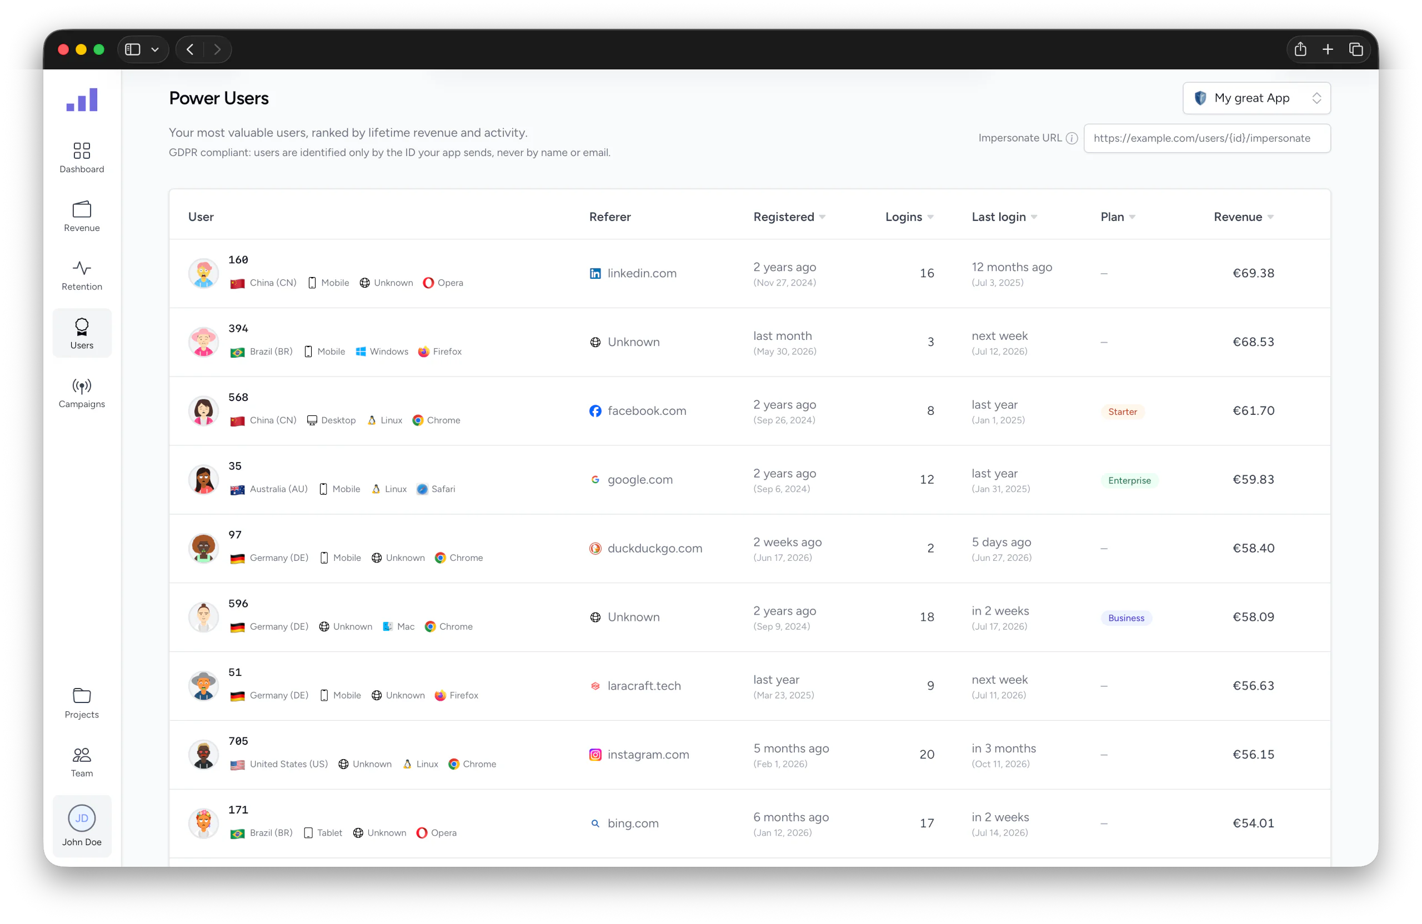This screenshot has height=924, width=1422.
Task: Click the Instagram icon beside instagram.com
Action: (595, 755)
